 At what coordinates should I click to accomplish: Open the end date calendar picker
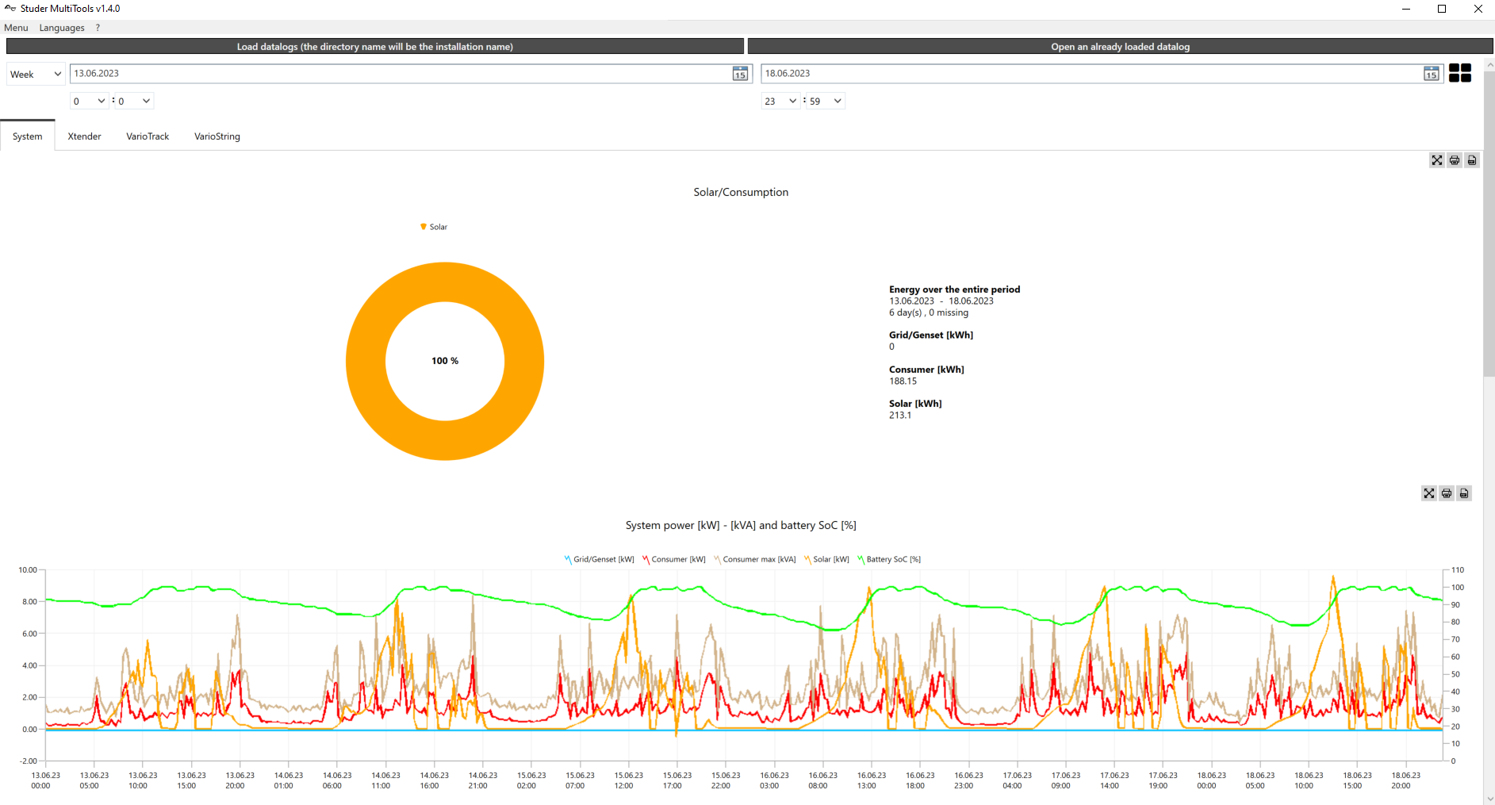(x=1431, y=74)
